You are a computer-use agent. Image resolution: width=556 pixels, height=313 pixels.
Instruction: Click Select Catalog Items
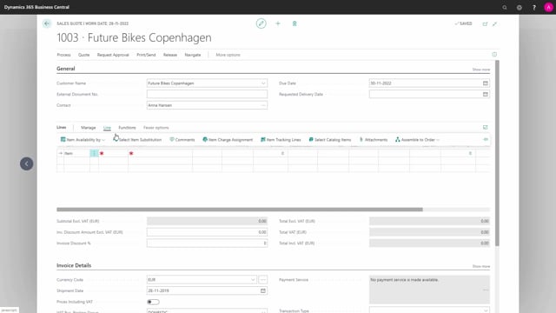pos(330,140)
